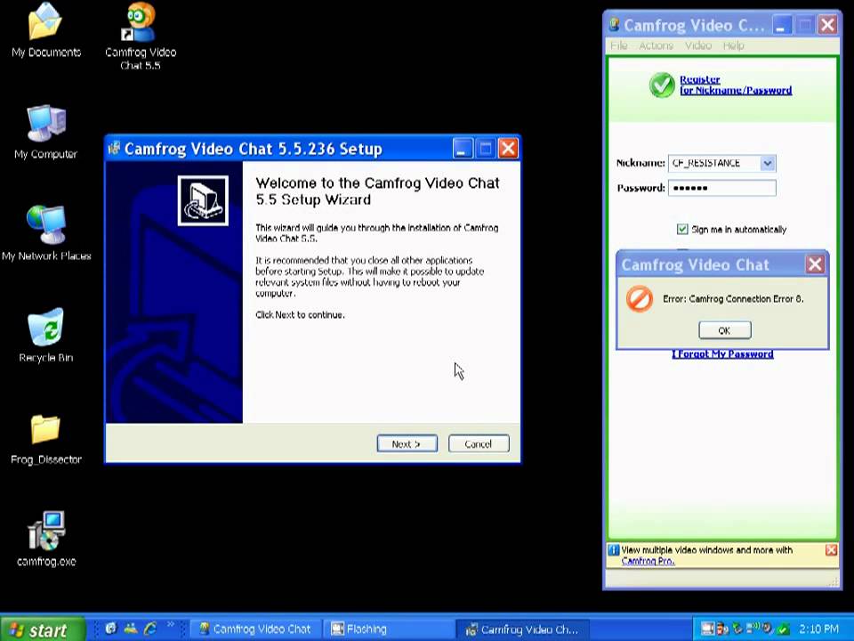
Task: Click the first system tray icon
Action: click(707, 629)
